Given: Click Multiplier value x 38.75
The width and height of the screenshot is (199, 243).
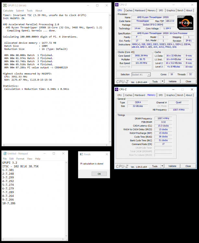Looking at the screenshot, I should pos(141,59).
